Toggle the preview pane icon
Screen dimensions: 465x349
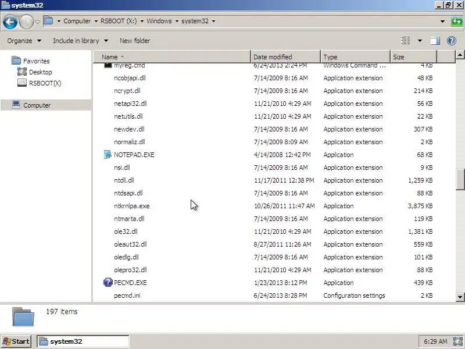click(435, 40)
